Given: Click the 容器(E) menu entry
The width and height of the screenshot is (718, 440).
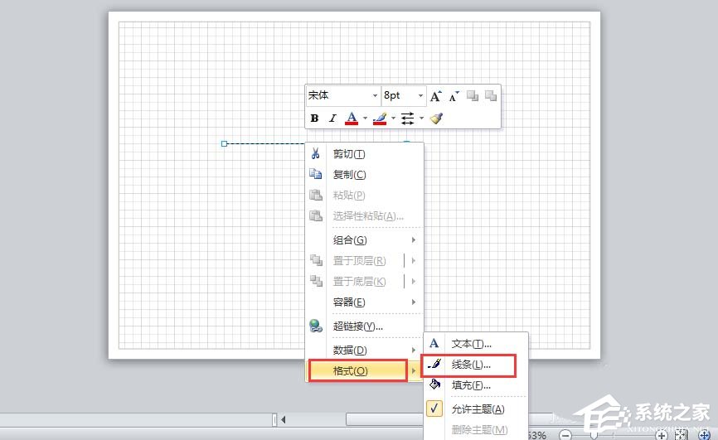Looking at the screenshot, I should 364,302.
